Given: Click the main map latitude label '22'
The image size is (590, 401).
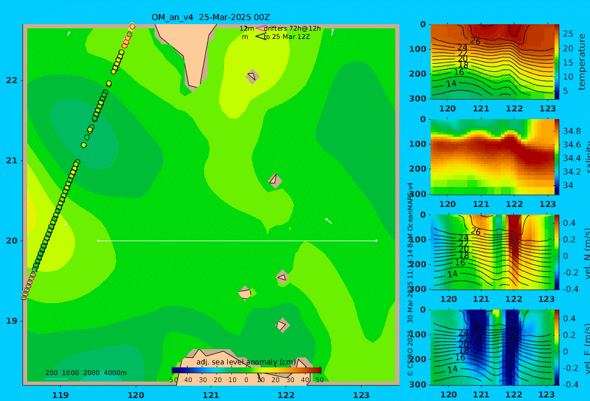Looking at the screenshot, I should [x=11, y=80].
